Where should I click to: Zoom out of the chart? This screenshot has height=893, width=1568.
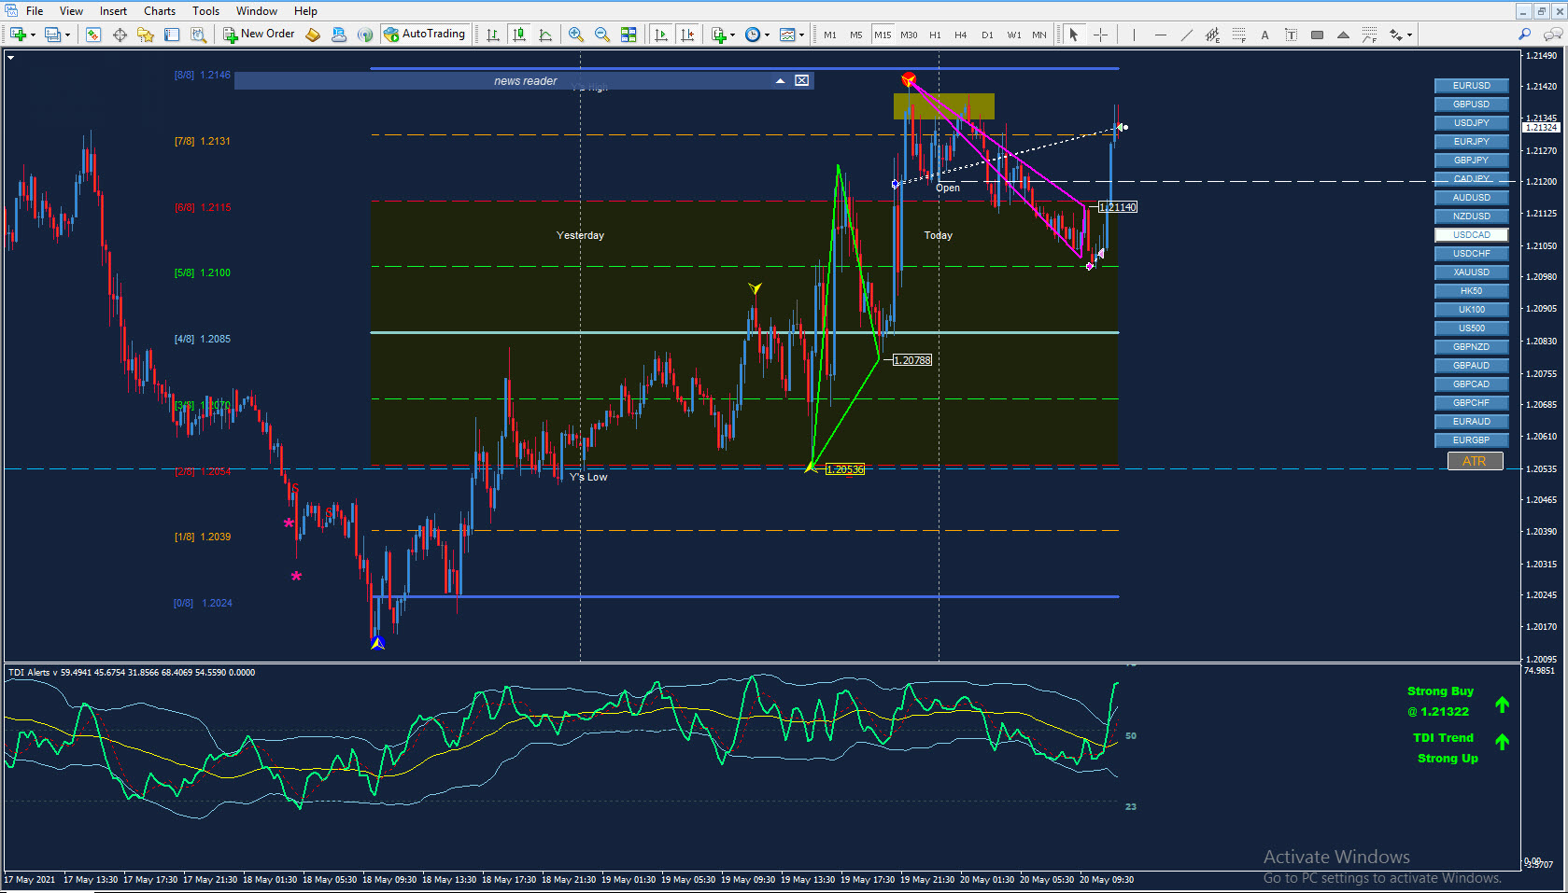602,35
